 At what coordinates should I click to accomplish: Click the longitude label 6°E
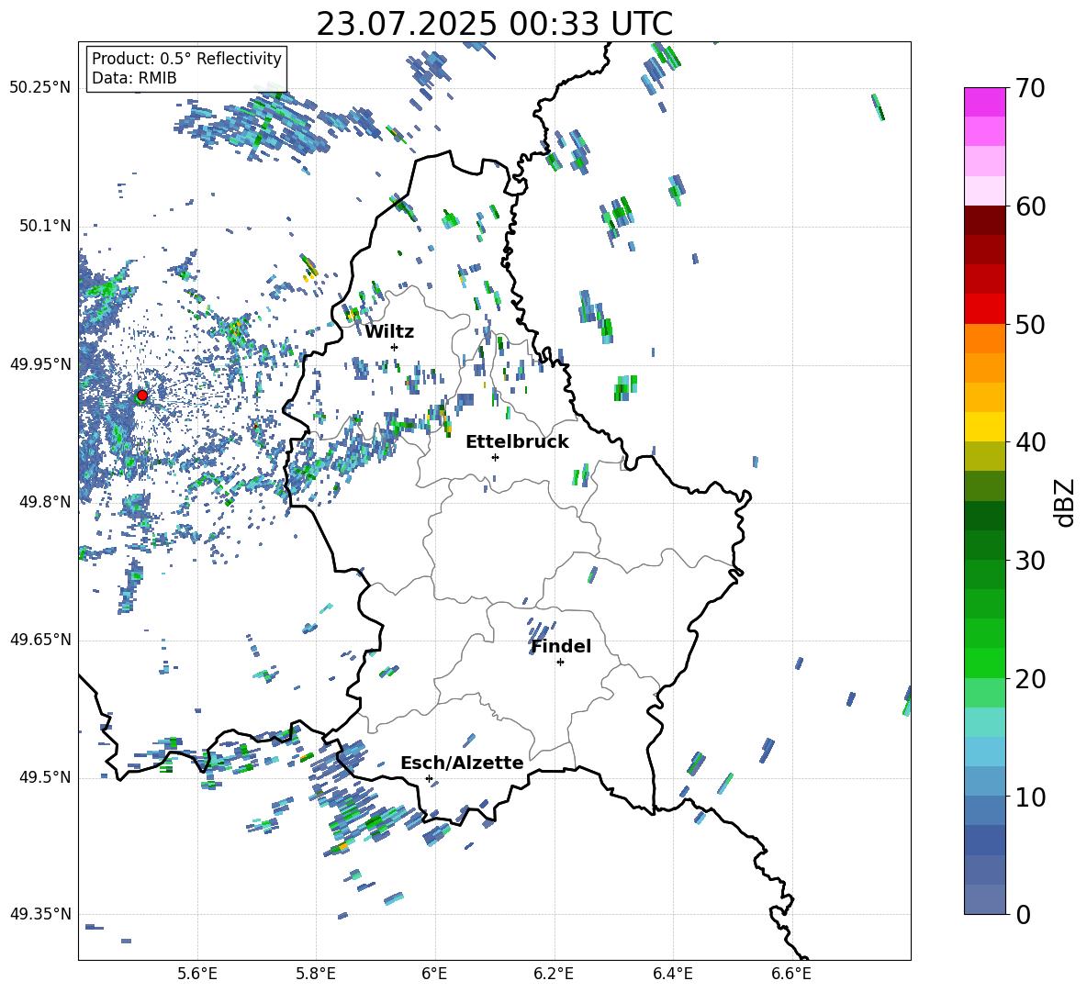pos(434,974)
